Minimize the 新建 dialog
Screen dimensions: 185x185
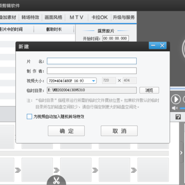click(x=153, y=45)
